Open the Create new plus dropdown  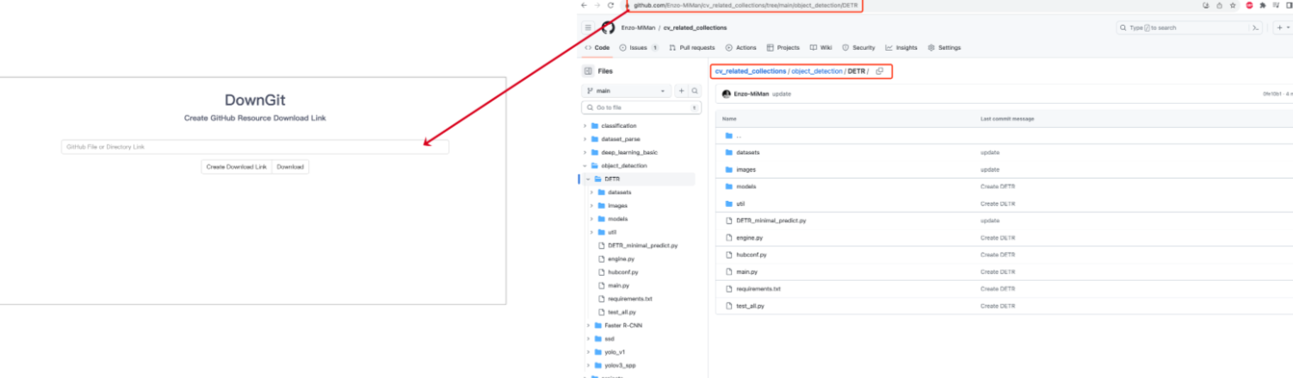pos(1282,27)
